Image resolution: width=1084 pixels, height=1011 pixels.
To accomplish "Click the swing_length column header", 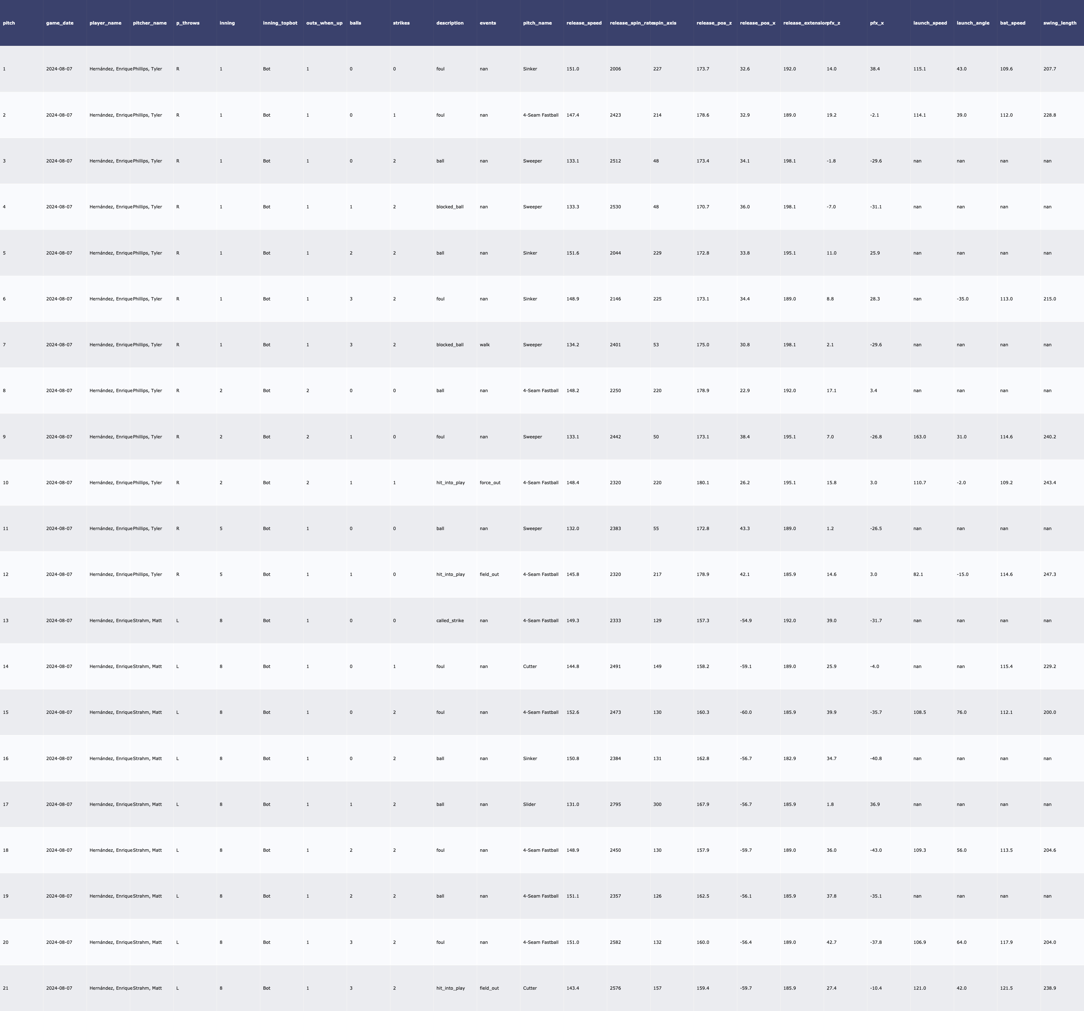I will point(1059,23).
